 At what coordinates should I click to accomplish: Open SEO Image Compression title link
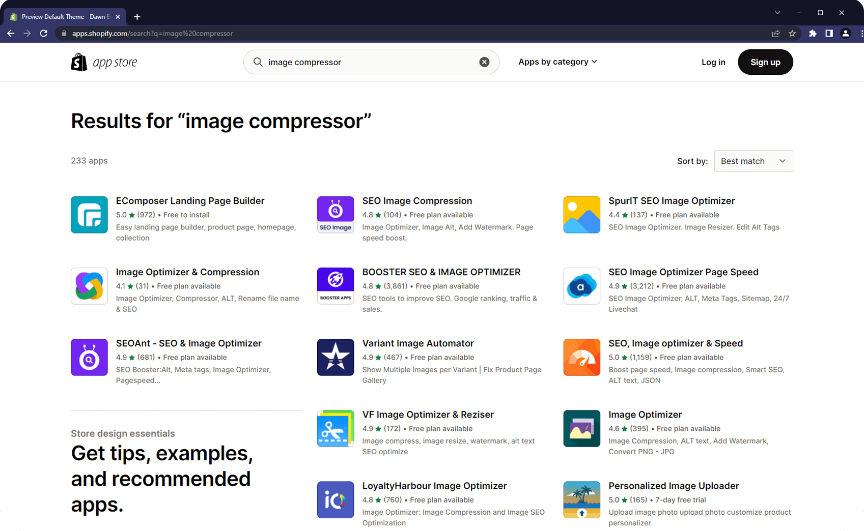[417, 201]
